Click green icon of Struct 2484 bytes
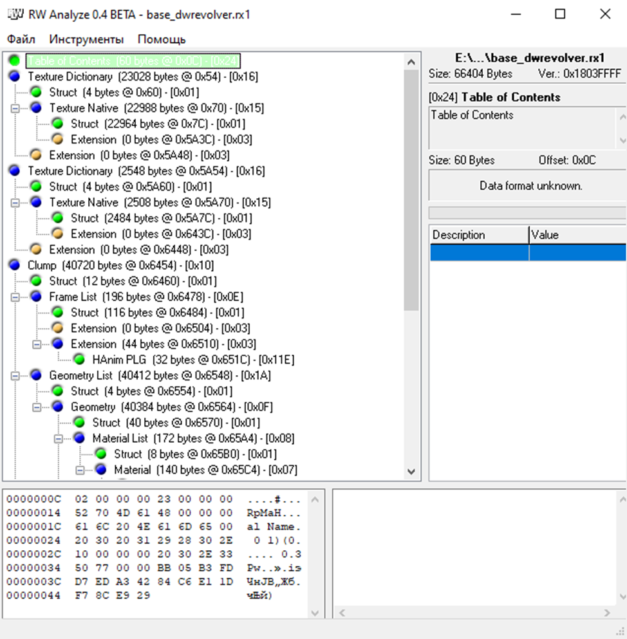This screenshot has width=627, height=639. point(58,218)
